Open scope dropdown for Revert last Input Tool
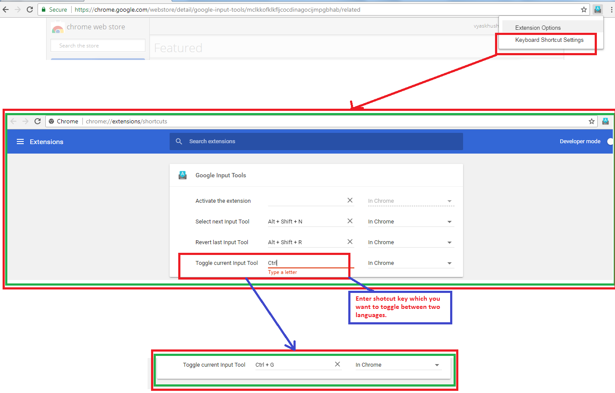This screenshot has width=615, height=393. click(x=411, y=242)
